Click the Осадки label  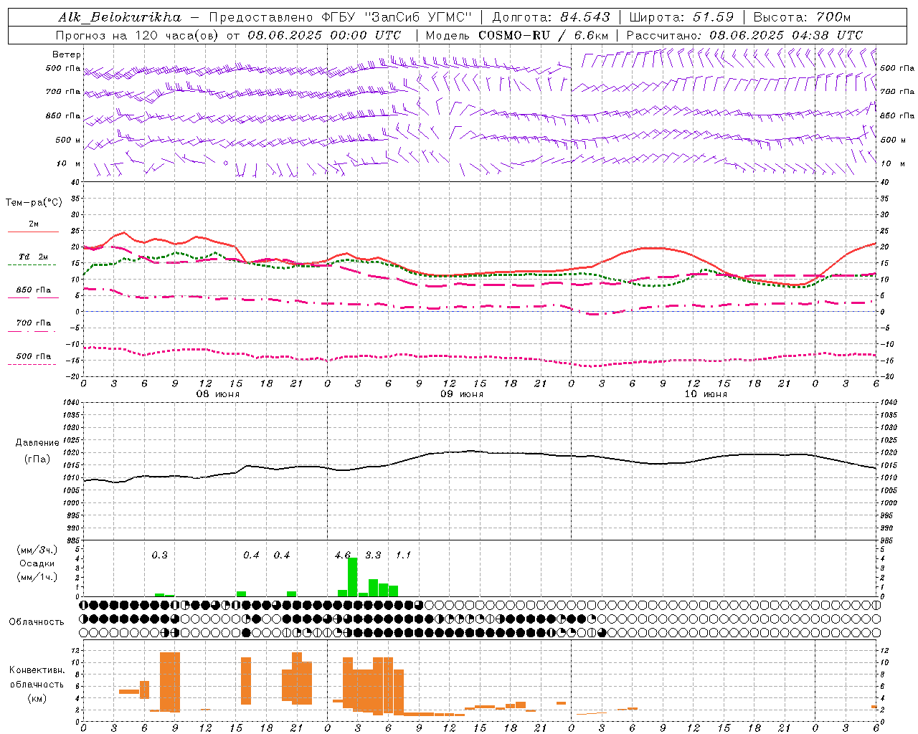(37, 563)
